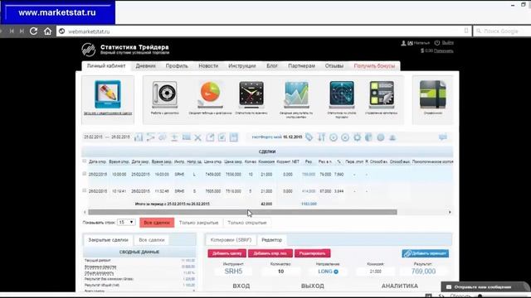Open the red Получить бонусы tab
The height and width of the screenshot is (298, 531).
click(374, 66)
